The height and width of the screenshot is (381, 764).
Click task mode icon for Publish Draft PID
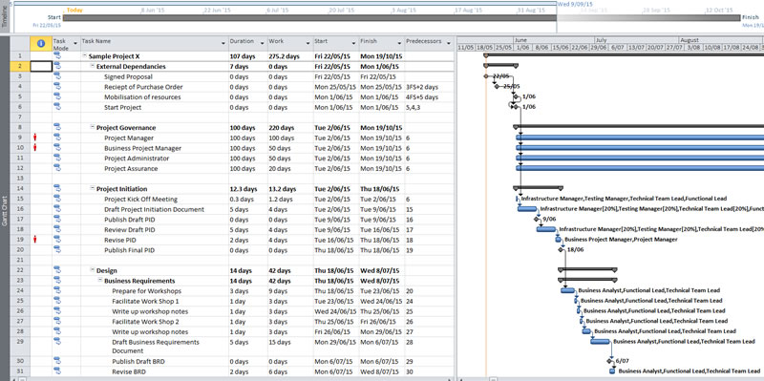[x=57, y=220]
